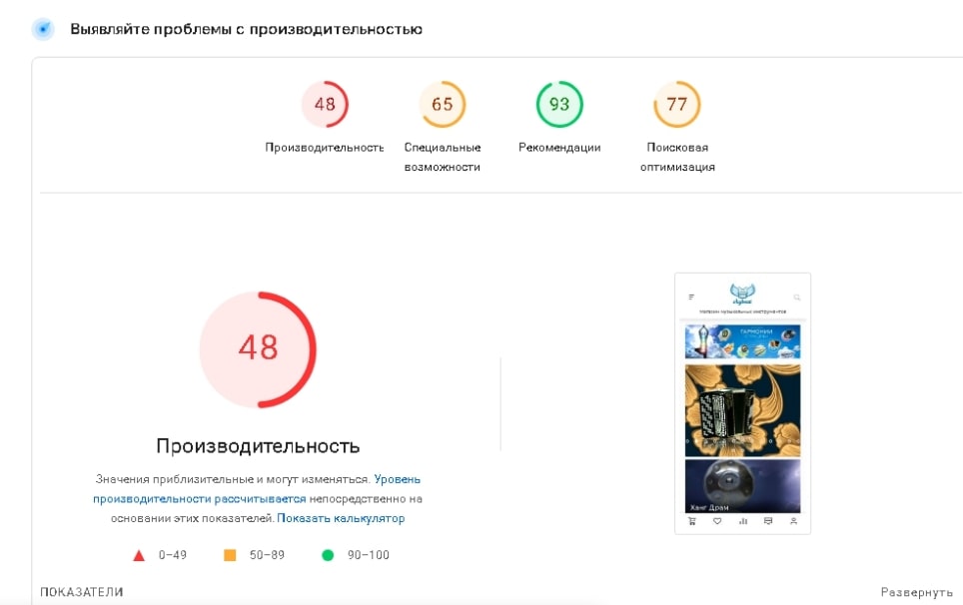Click the green circle 90–100 legend icon
Screen dimensions: 963x605
point(328,555)
